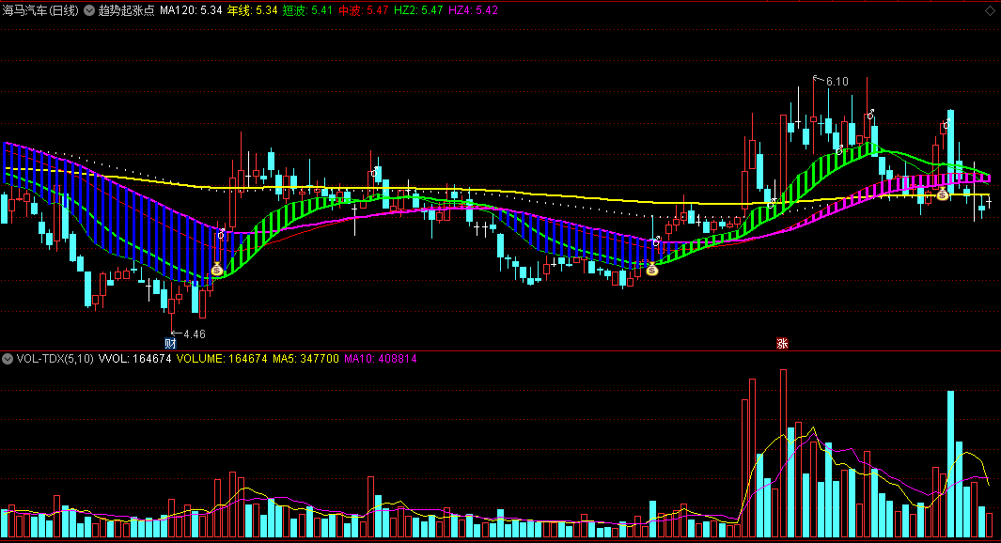Click the yellow 年线: 5.34 label
Screen dimensions: 1001x543
click(x=252, y=10)
